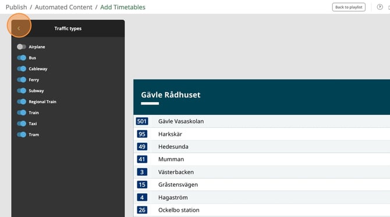This screenshot has width=390, height=217.
Task: Click line number 26 badge
Action: click(x=142, y=210)
